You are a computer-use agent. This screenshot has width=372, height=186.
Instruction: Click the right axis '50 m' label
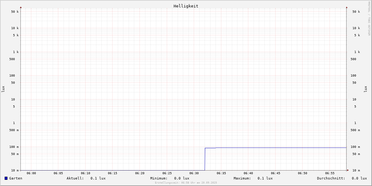click(x=356, y=154)
